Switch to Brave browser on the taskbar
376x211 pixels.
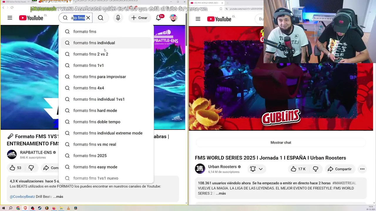pyautogui.click(x=25, y=208)
